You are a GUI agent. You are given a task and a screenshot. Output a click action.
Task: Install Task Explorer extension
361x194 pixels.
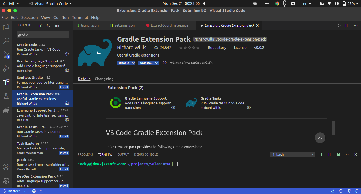(64, 153)
